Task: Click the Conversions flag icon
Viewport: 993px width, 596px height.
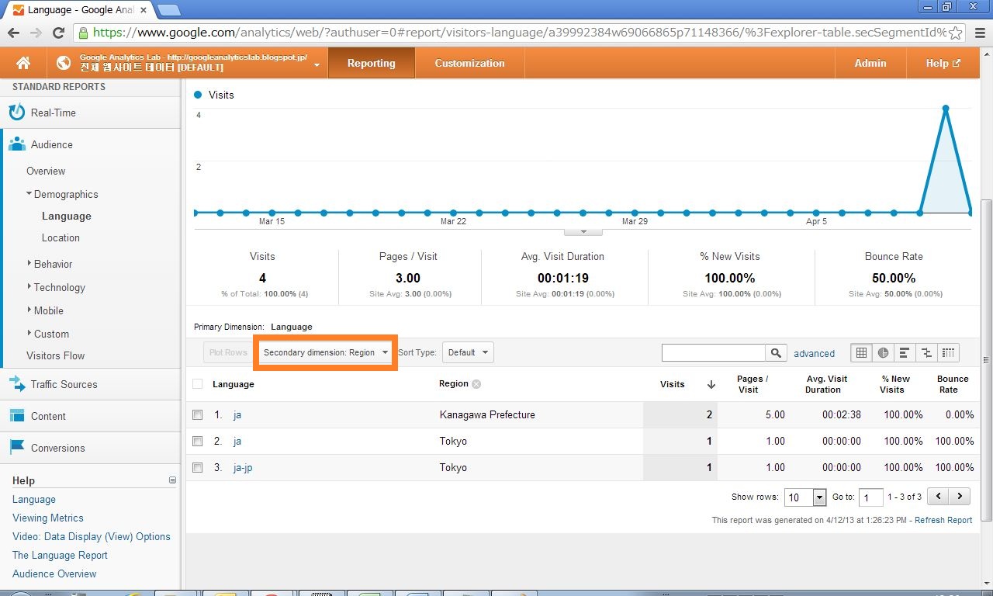Action: point(17,448)
